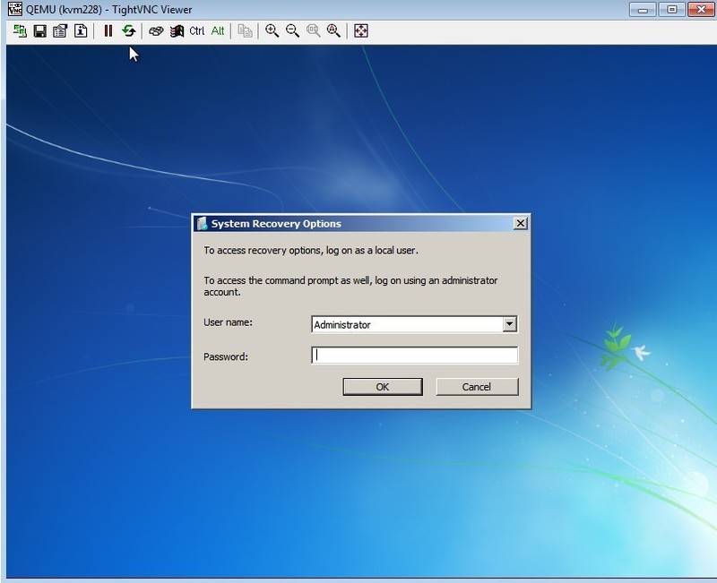Click the transfer files icon
717x583 pixels.
coord(245,31)
